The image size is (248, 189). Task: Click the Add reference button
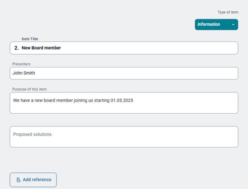click(x=33, y=180)
